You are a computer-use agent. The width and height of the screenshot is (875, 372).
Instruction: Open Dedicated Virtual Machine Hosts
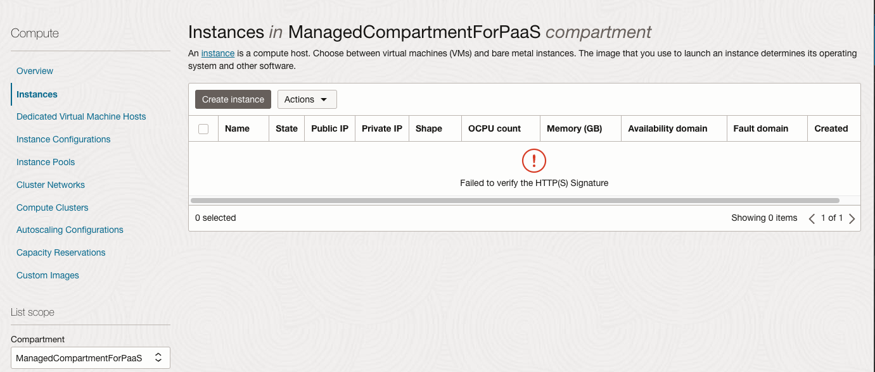81,116
